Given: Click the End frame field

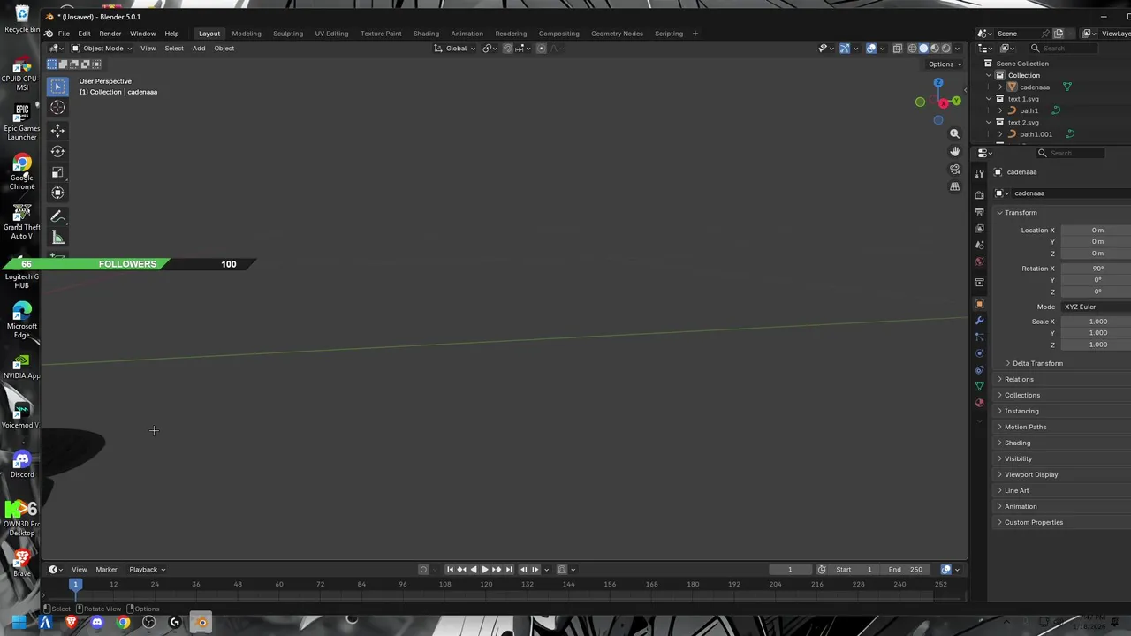Looking at the screenshot, I should (x=906, y=570).
